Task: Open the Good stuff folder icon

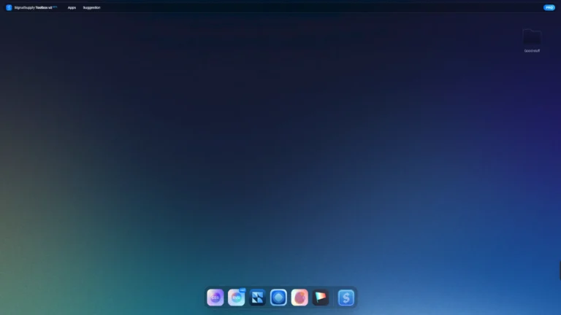Action: tap(532, 37)
